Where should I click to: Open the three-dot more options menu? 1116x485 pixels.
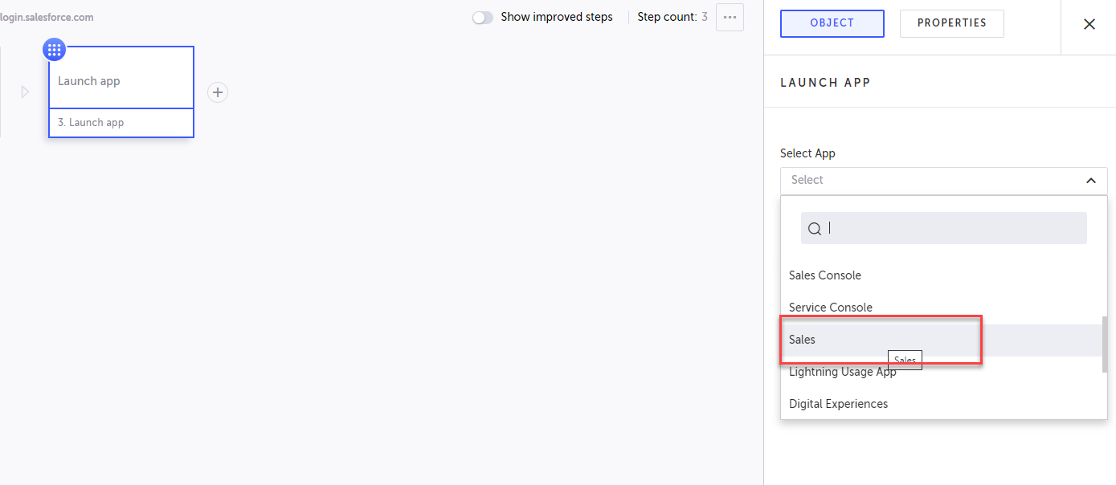pos(730,17)
